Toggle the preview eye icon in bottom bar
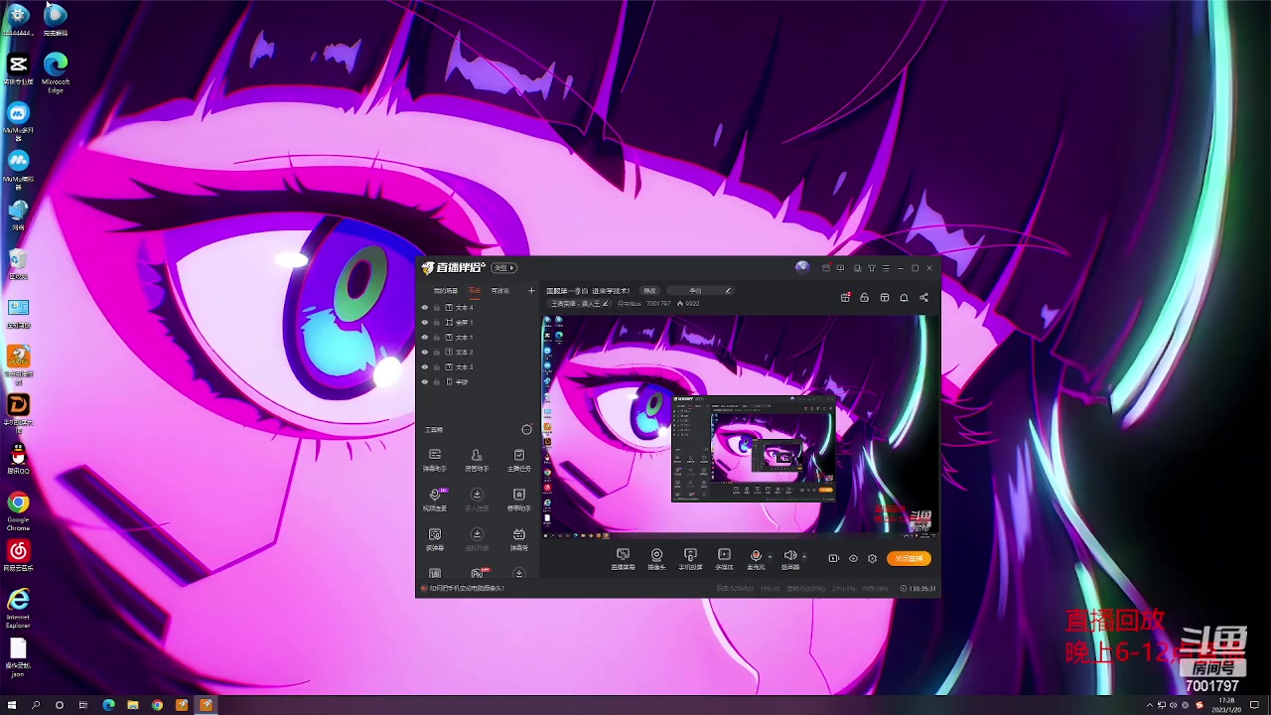 853,558
